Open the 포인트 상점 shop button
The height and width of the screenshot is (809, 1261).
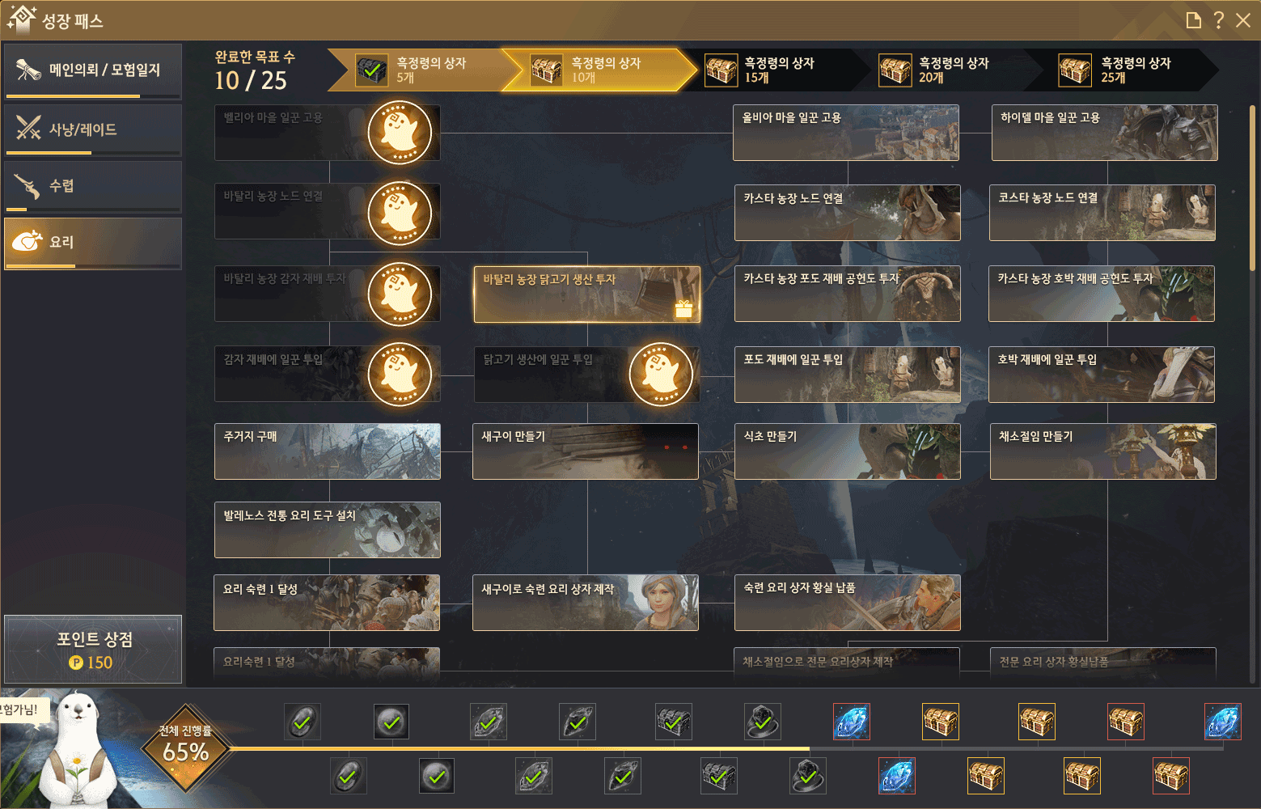coord(93,650)
